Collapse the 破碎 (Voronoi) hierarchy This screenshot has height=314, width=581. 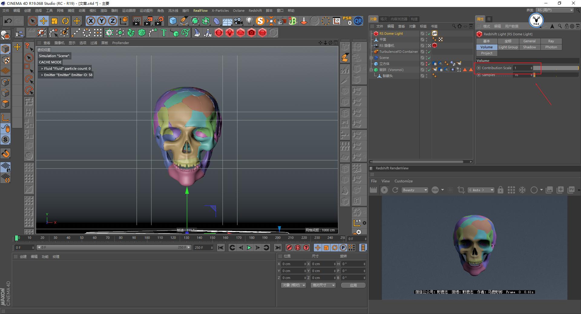(x=371, y=69)
